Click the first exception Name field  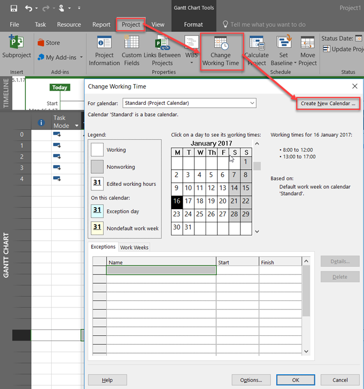(x=161, y=270)
